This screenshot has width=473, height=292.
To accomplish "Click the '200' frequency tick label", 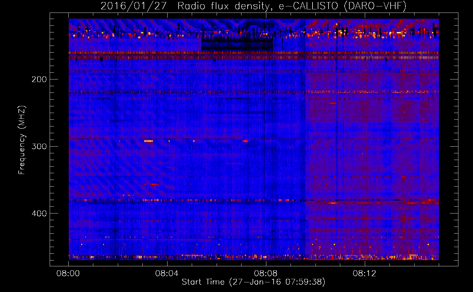I will coord(39,79).
